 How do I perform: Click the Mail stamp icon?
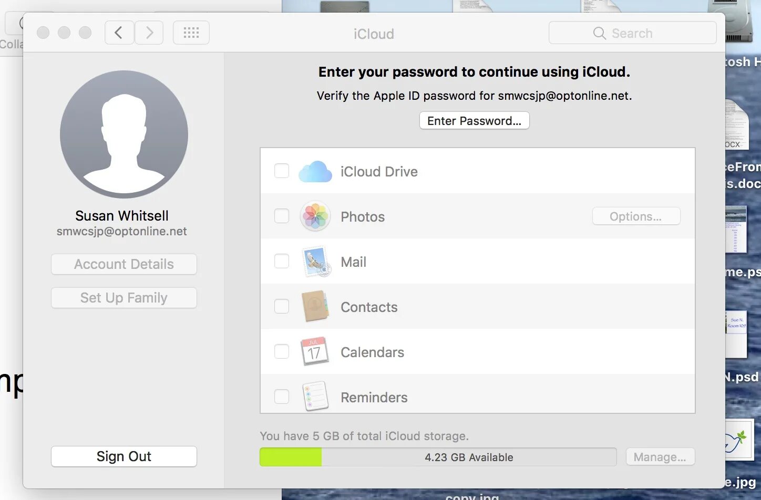pos(316,262)
